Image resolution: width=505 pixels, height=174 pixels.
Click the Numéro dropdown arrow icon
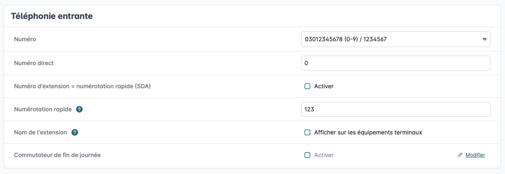pyautogui.click(x=484, y=39)
